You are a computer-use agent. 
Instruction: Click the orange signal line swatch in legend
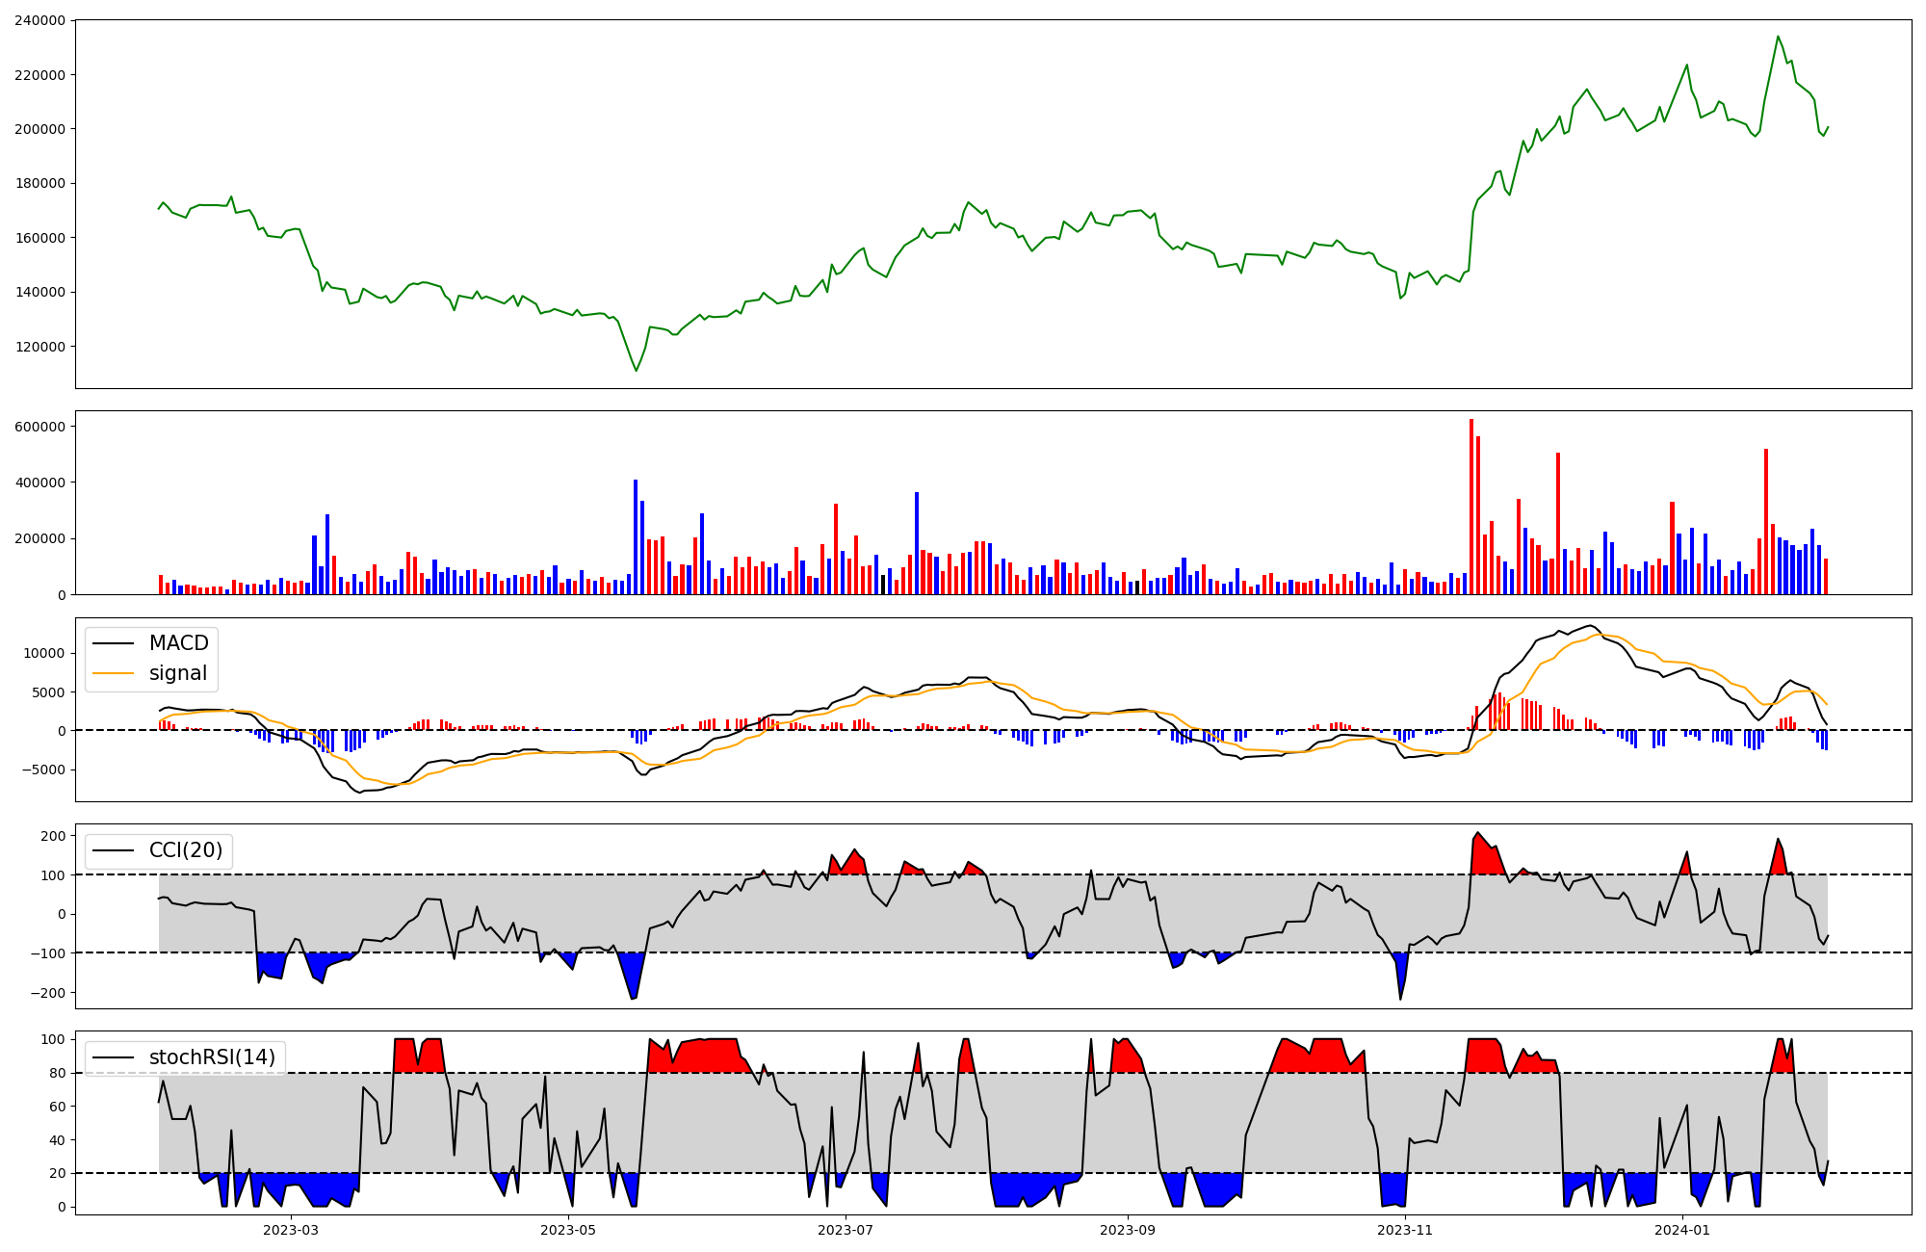(x=115, y=673)
